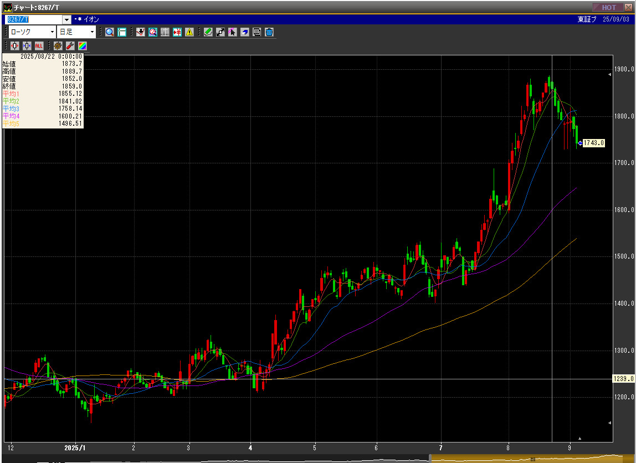The width and height of the screenshot is (636, 463).
Task: Click the red wrench settings icon
Action: pyautogui.click(x=70, y=46)
